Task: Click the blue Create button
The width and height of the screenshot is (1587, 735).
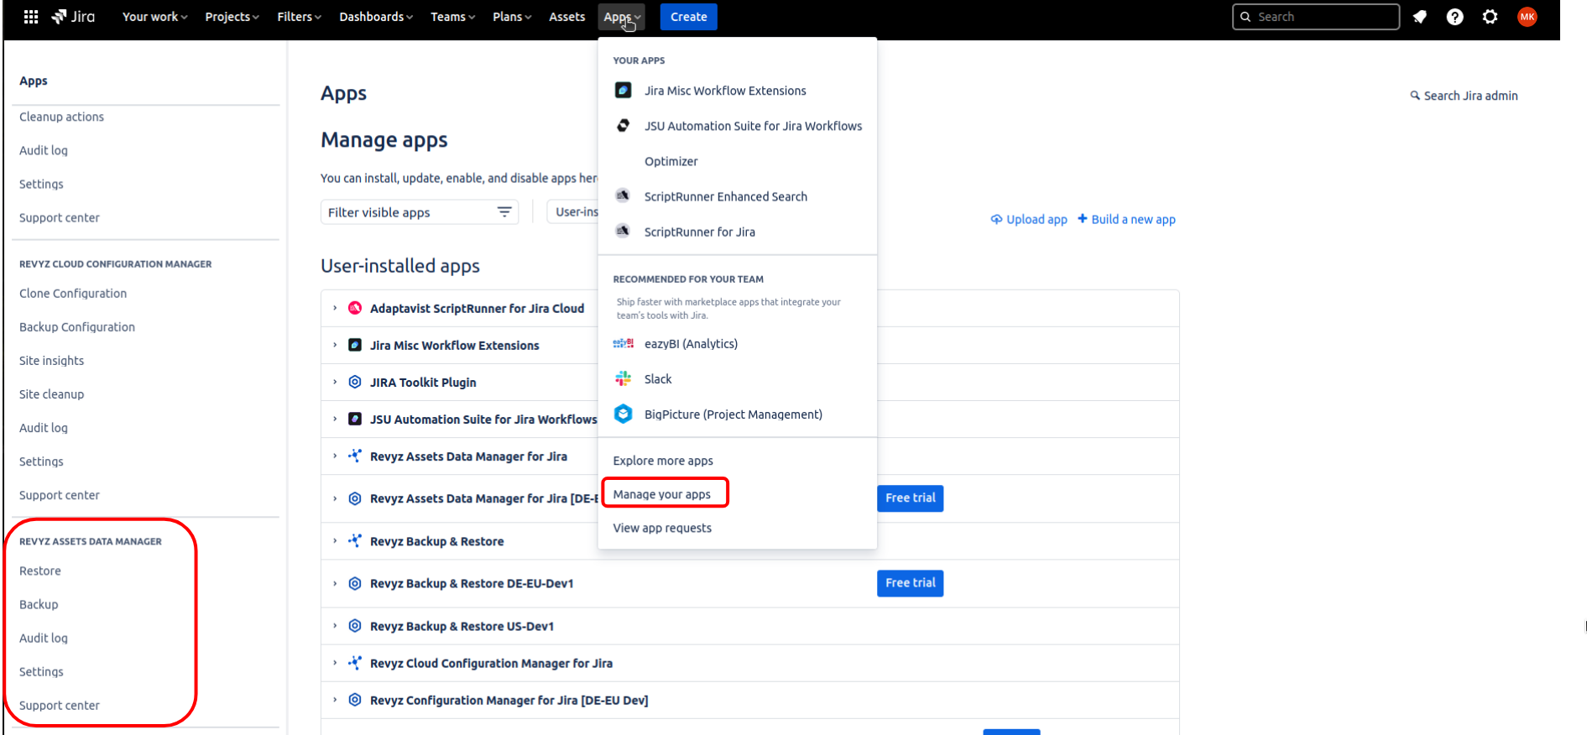Action: (688, 17)
